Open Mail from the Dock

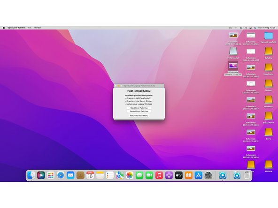pos(70,175)
